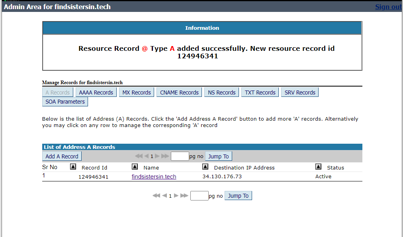This screenshot has width=403, height=237.
Task: Select the 'Admin Area for findsistersin.tech' title
Action: point(57,7)
